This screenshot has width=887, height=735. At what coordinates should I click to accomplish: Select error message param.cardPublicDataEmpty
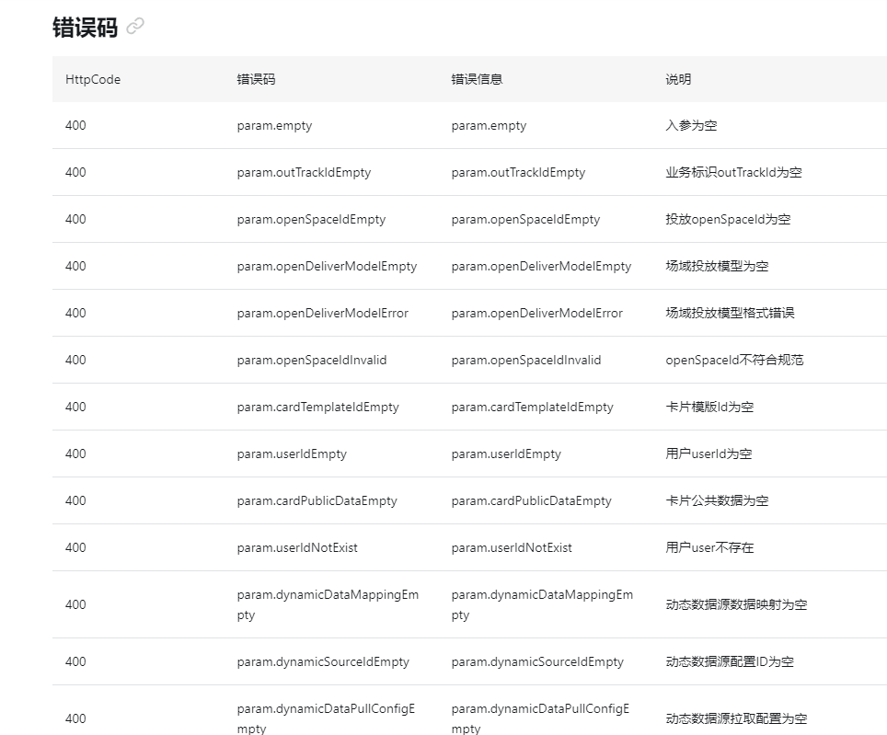(531, 501)
